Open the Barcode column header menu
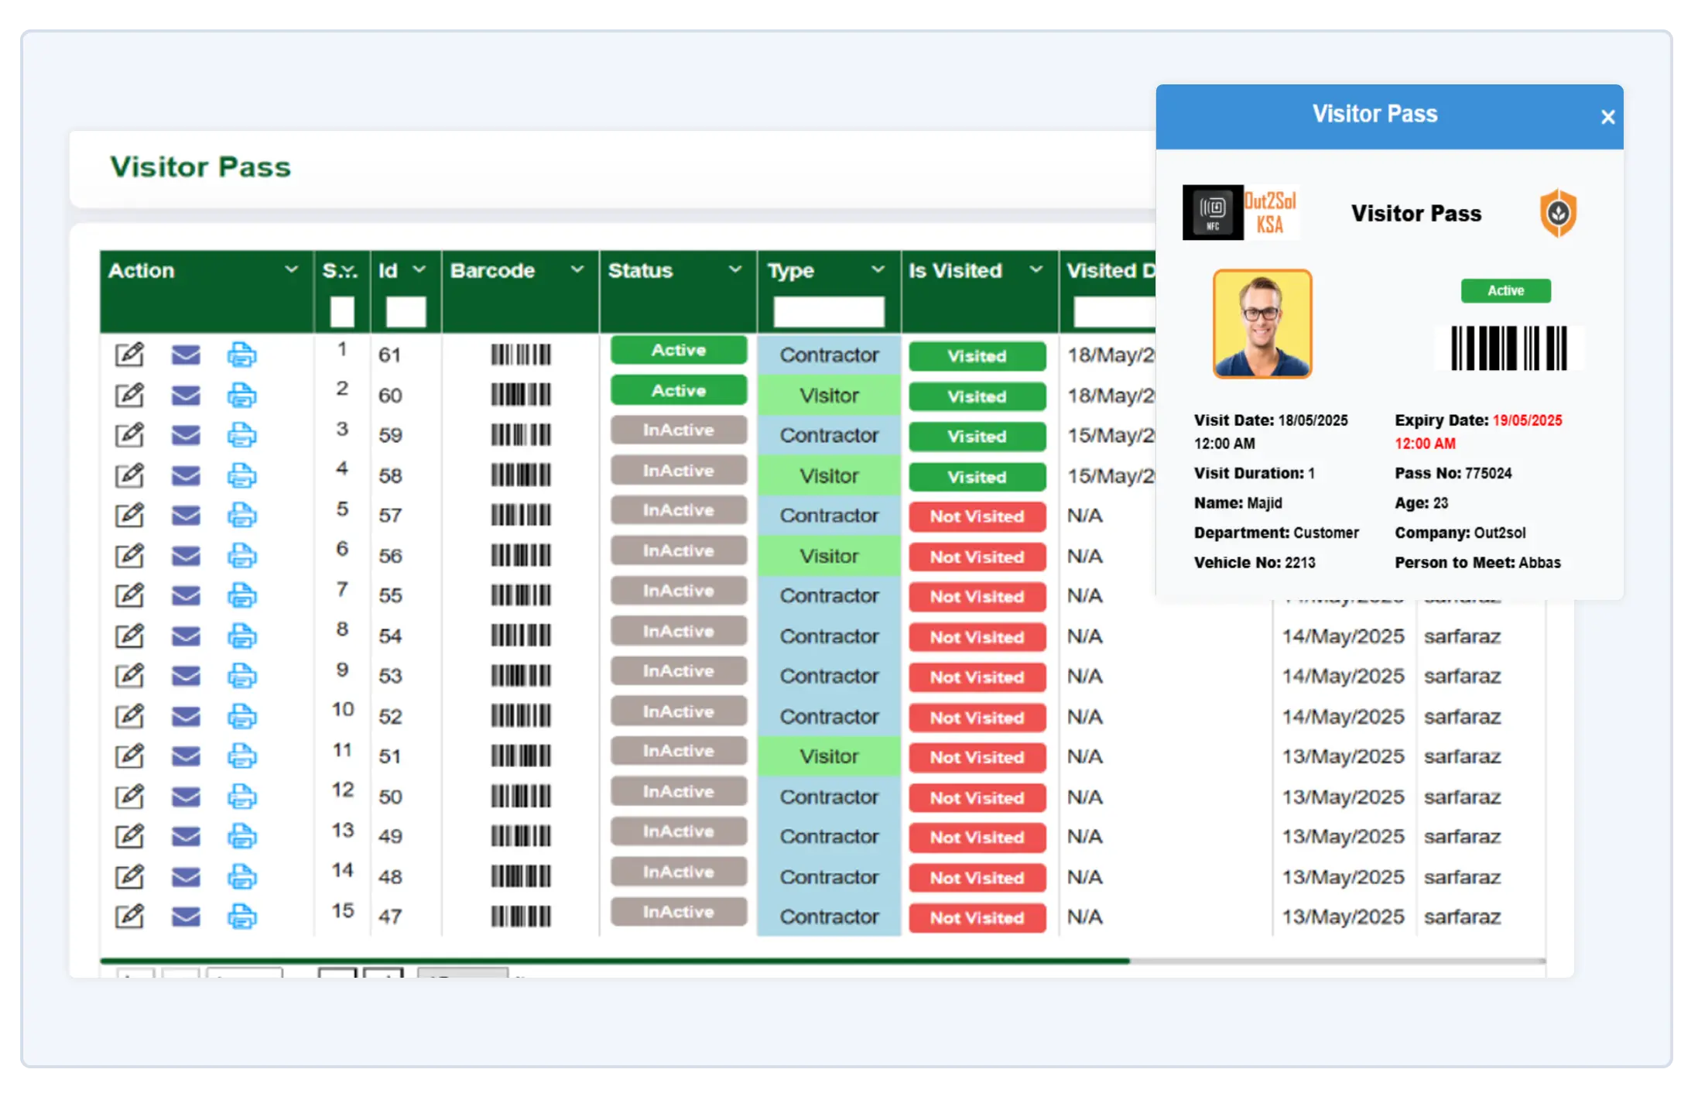 (577, 269)
